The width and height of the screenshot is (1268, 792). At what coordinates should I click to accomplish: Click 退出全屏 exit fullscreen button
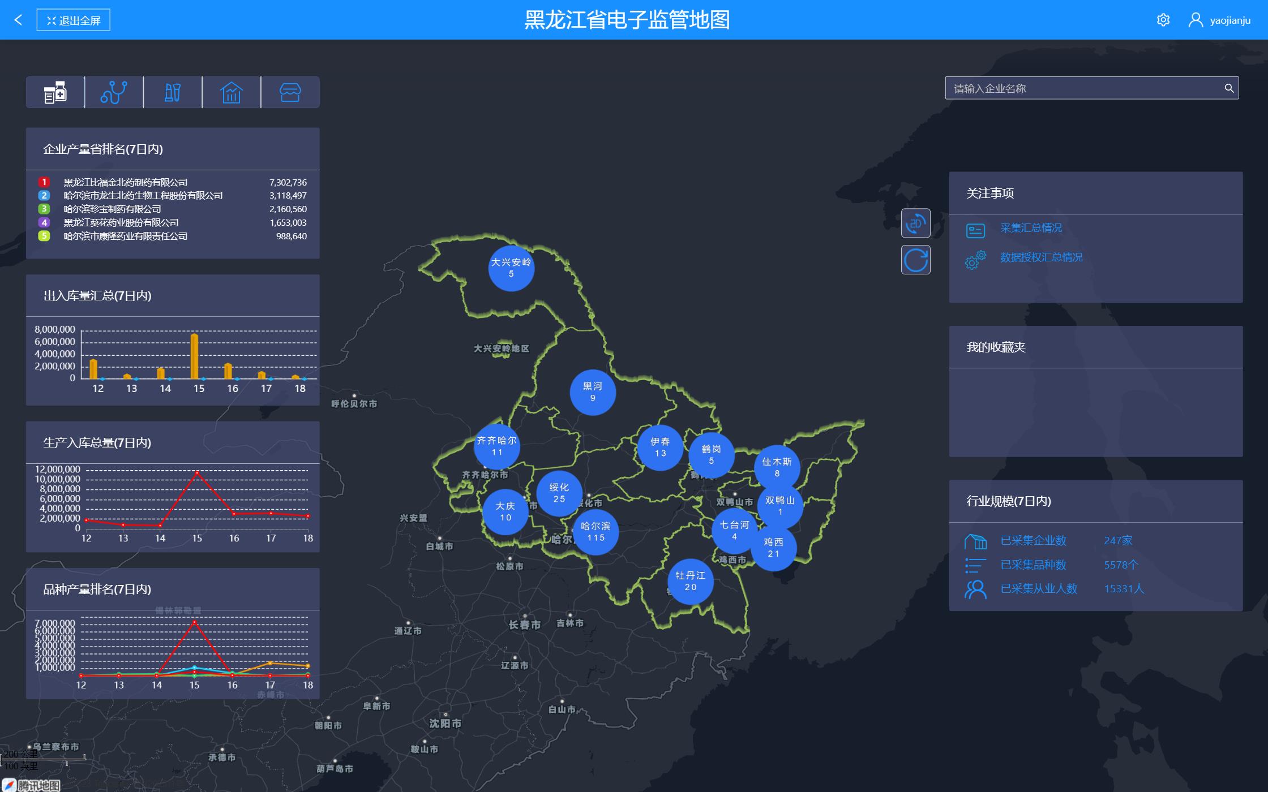74,20
